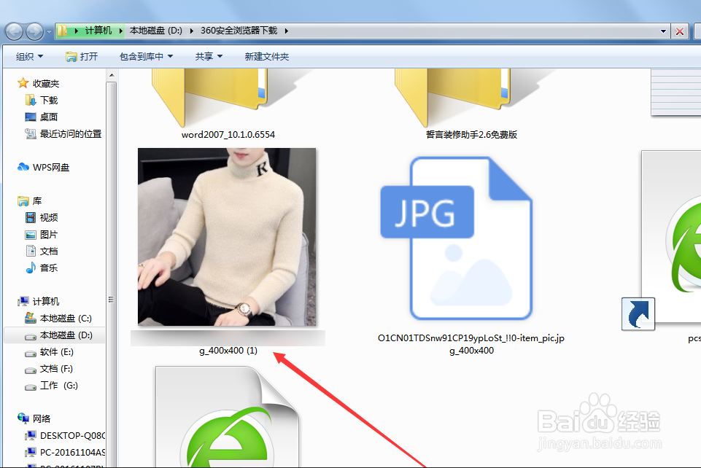
Task: Select the sweater photo thumbnail
Action: pos(227,237)
